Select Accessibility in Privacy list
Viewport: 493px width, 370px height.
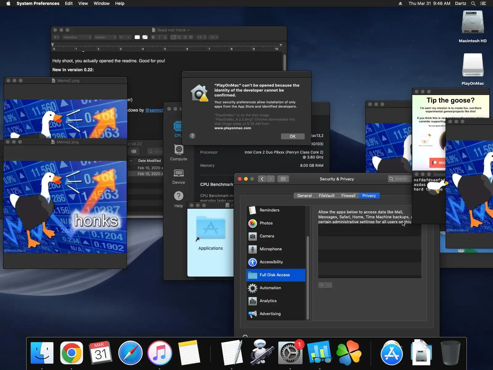click(x=276, y=262)
